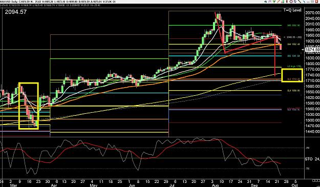The image size is (320, 187).
Task: Click the 1650.00 price axis label
Action: pos(312,92)
